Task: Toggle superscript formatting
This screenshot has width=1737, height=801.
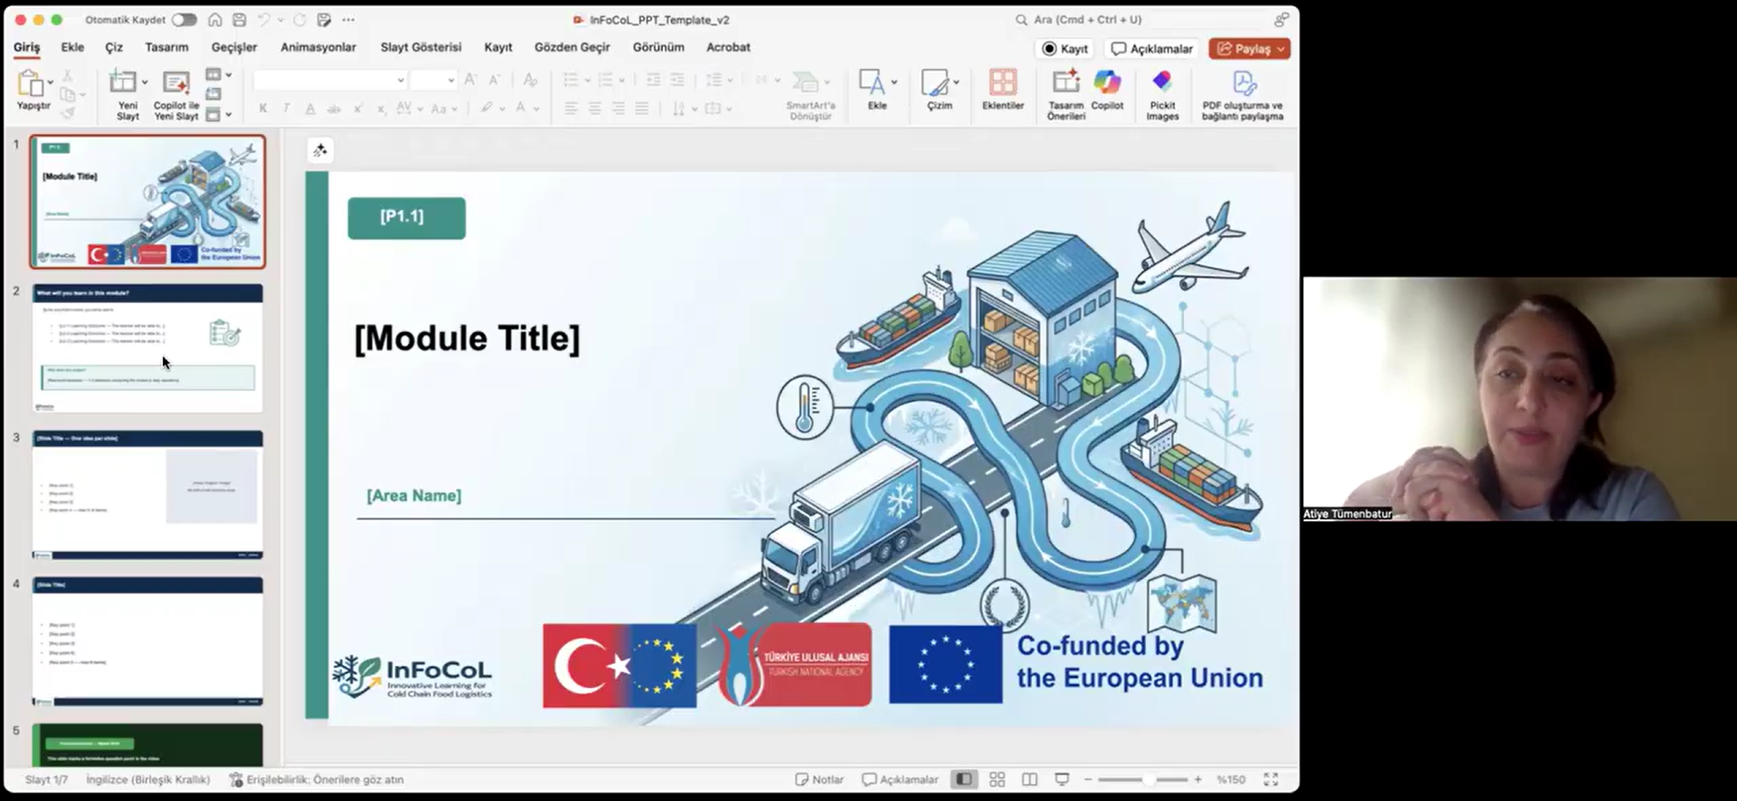Action: tap(358, 109)
